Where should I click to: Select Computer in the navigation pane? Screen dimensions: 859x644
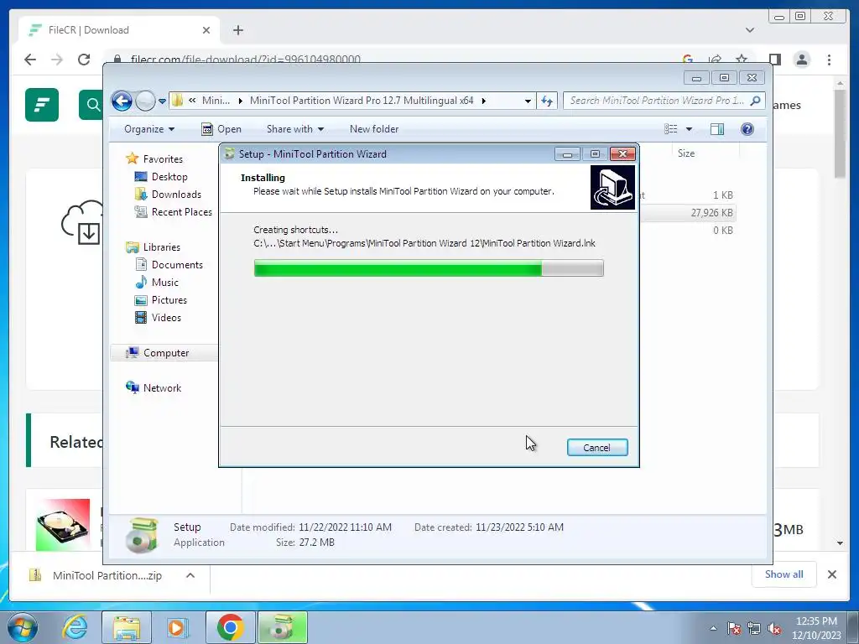tap(166, 353)
